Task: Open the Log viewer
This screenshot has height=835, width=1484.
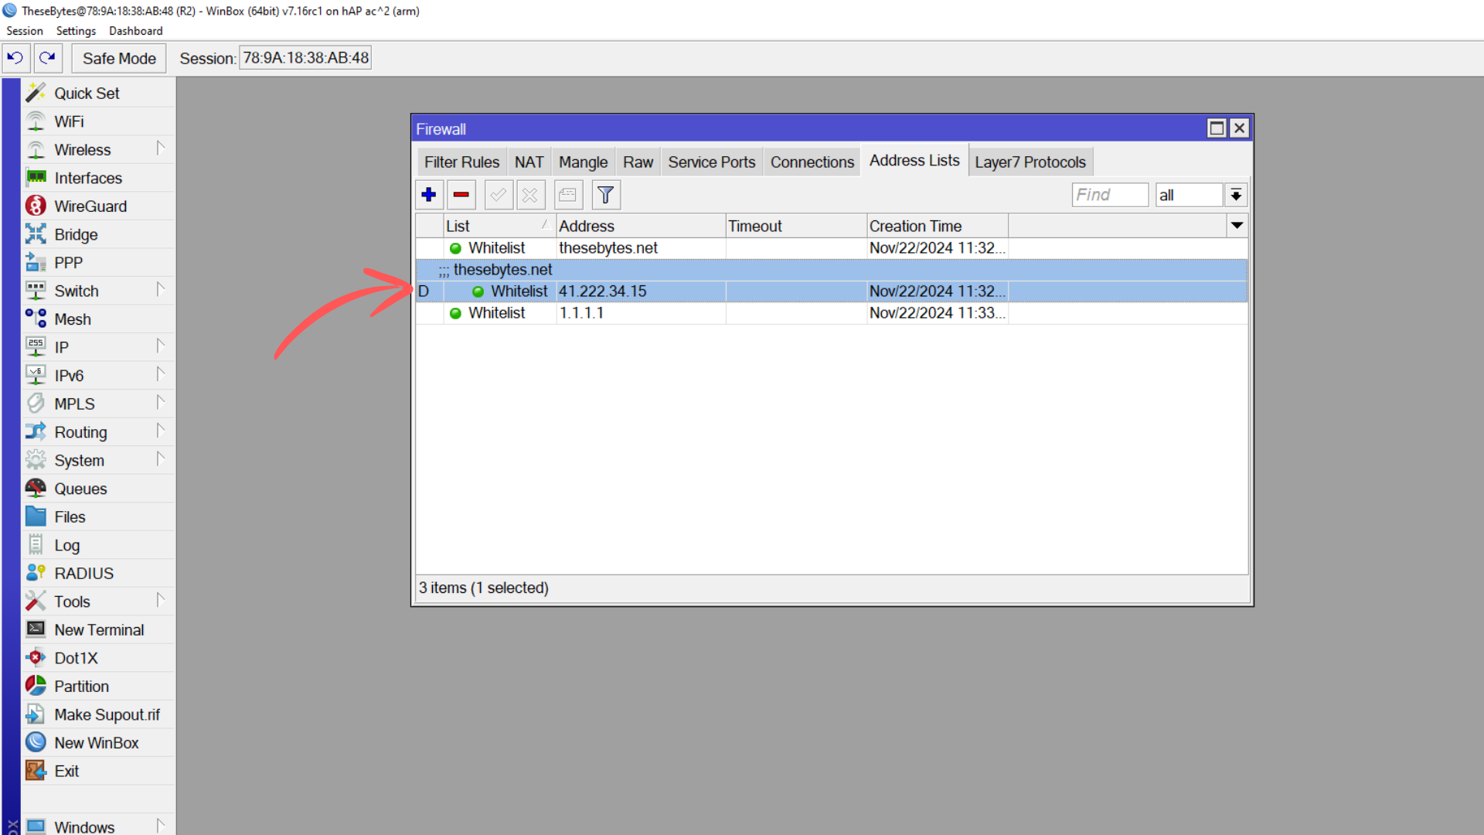Action: pos(67,544)
